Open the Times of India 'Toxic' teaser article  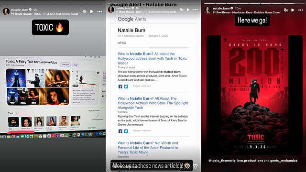click(153, 58)
